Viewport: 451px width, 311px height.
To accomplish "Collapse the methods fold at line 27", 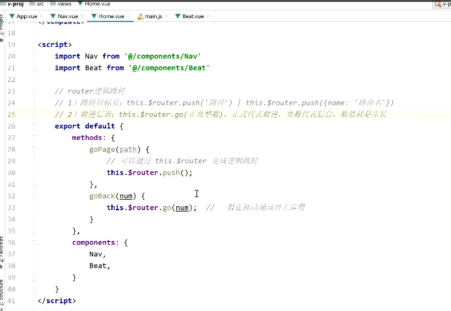I will pos(34,138).
